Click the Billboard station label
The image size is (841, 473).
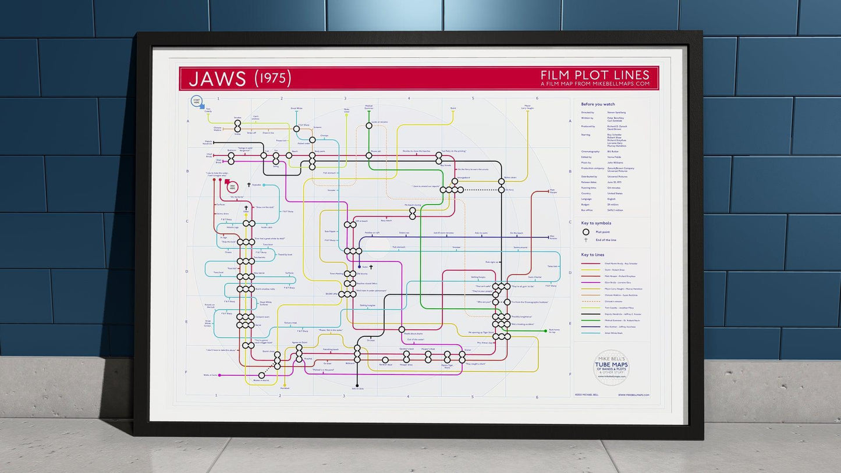[349, 363]
